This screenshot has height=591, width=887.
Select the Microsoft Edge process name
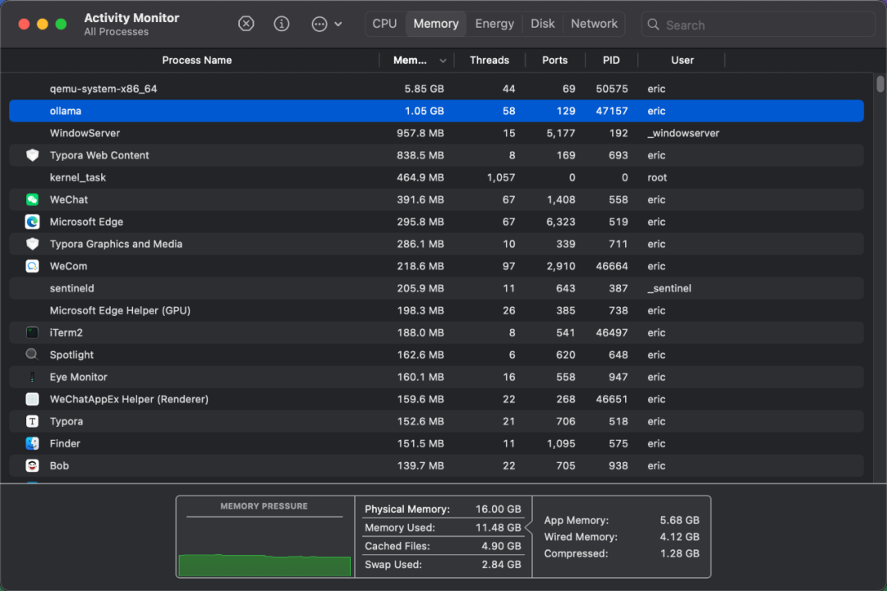tap(86, 222)
